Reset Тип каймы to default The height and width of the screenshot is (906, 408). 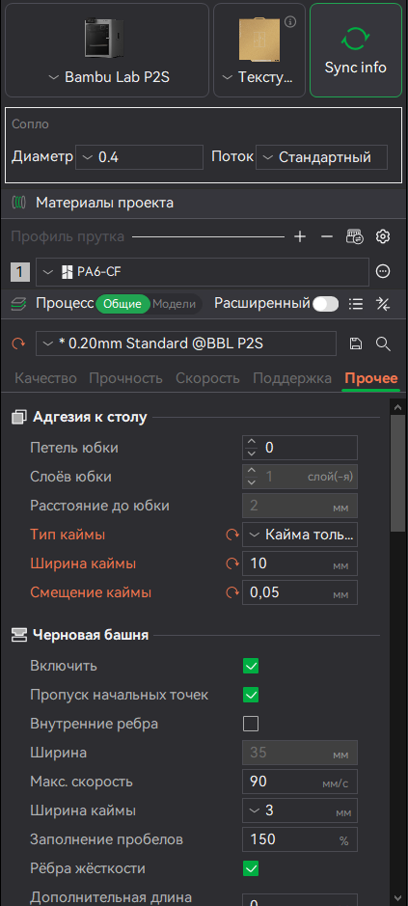pos(232,535)
